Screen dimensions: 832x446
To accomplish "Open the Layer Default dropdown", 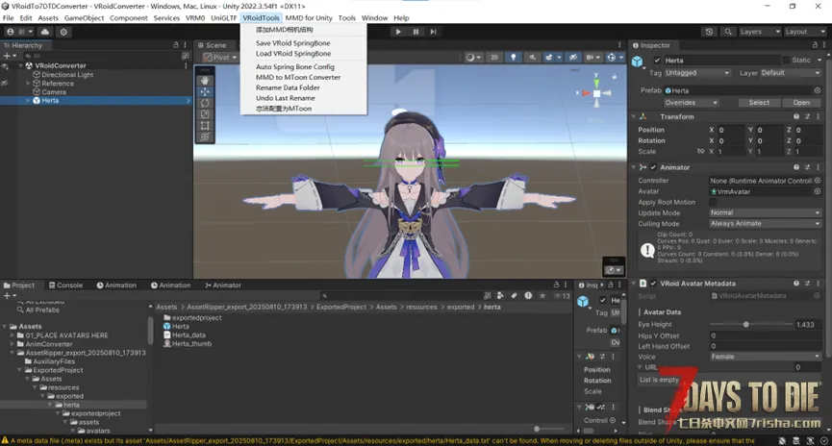I will [791, 73].
